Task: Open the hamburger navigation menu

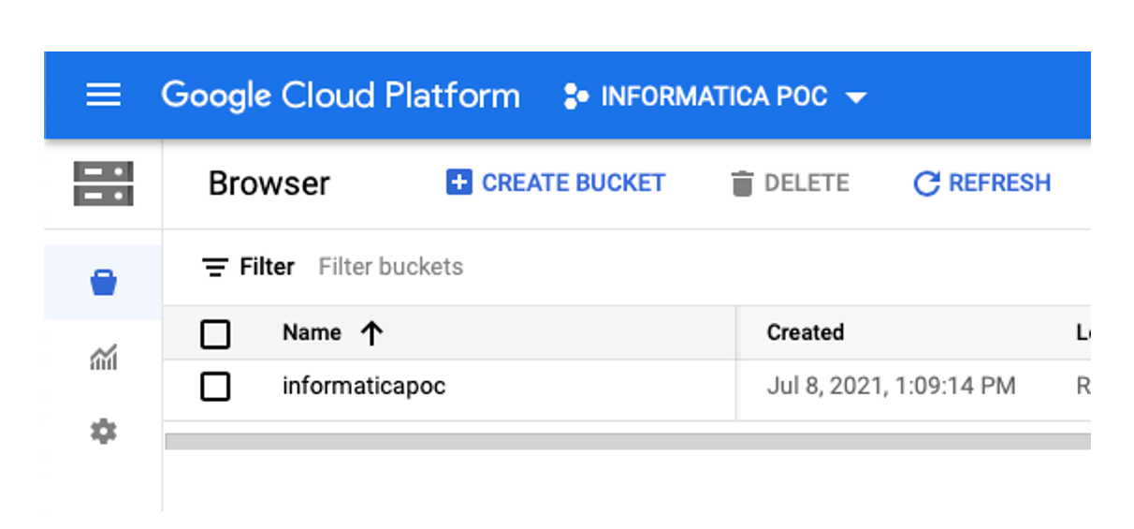Action: click(x=103, y=96)
